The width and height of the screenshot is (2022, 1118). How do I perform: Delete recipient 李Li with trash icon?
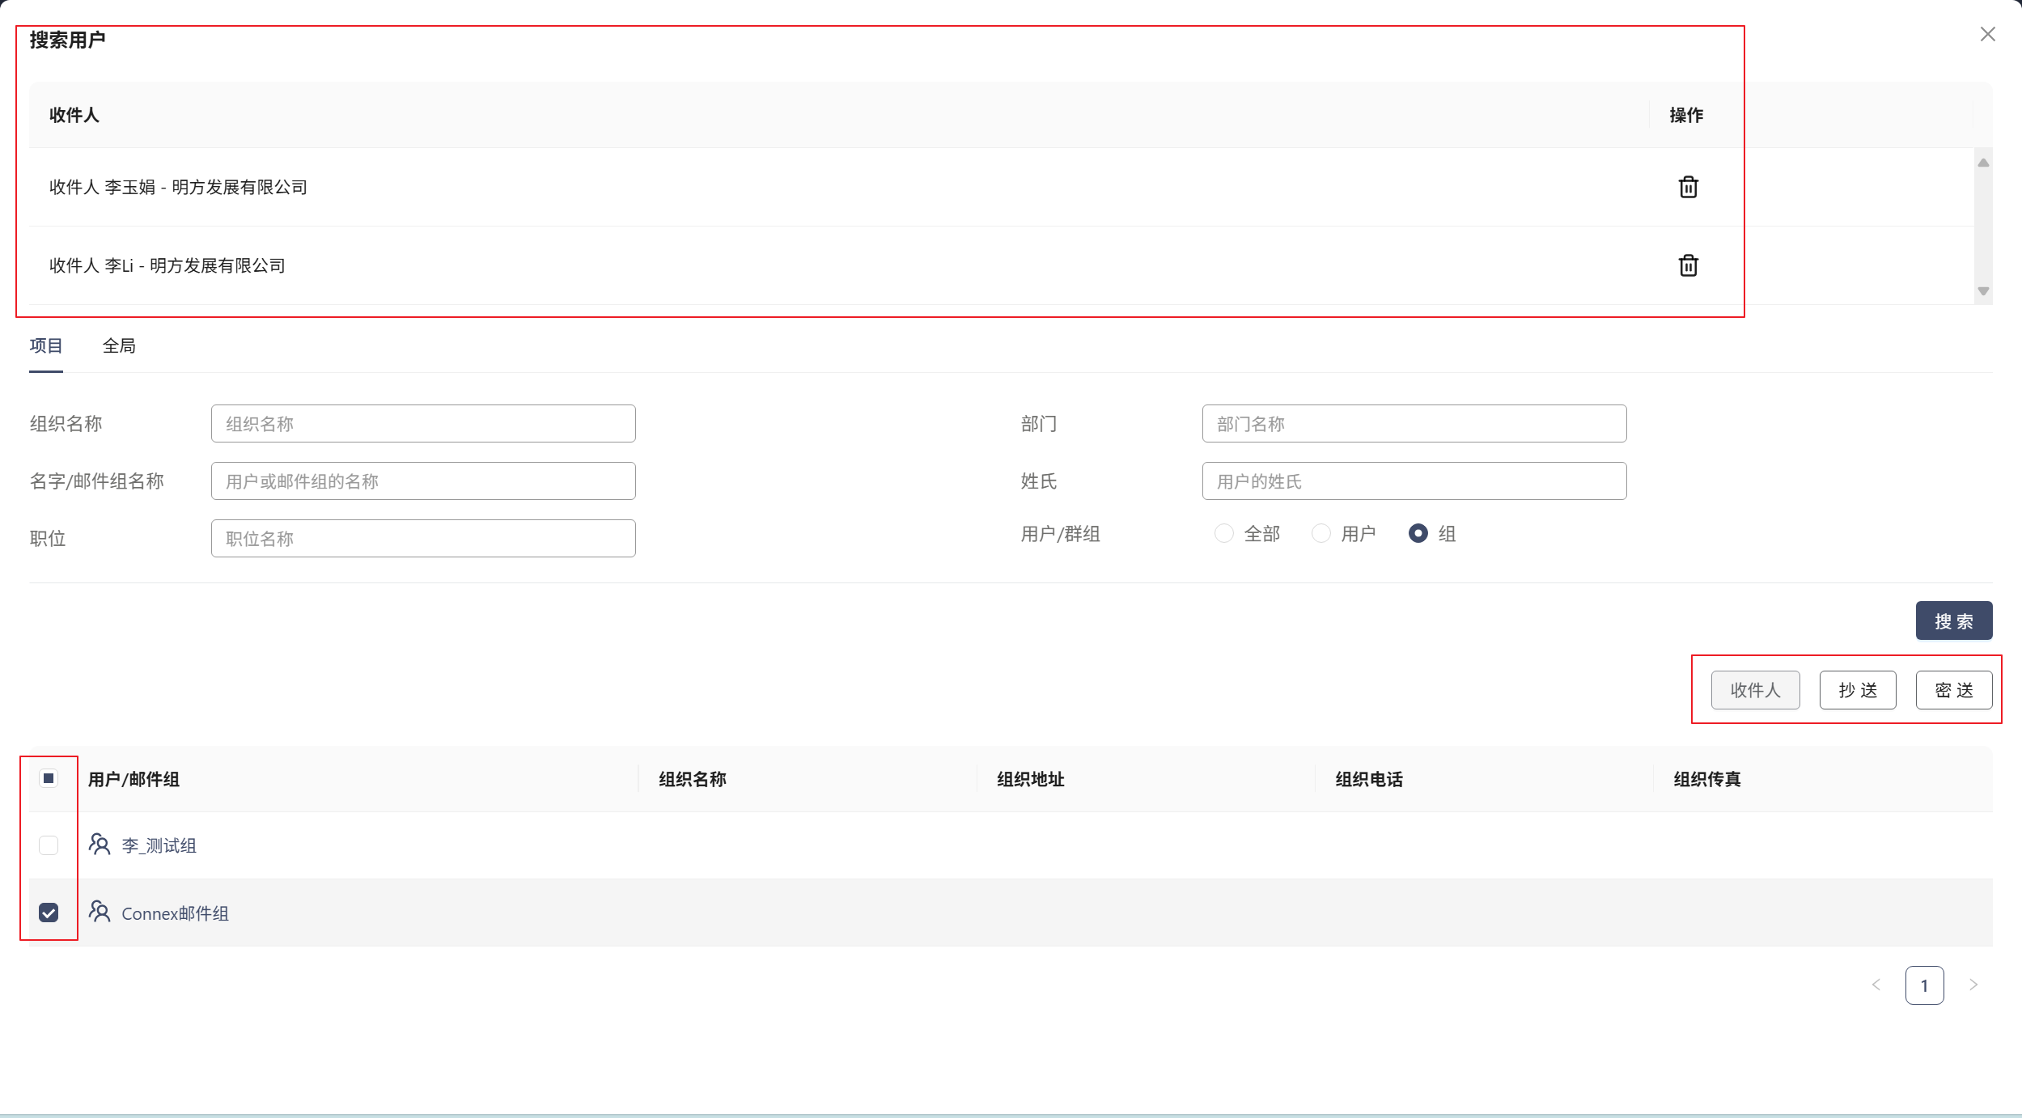pyautogui.click(x=1688, y=265)
